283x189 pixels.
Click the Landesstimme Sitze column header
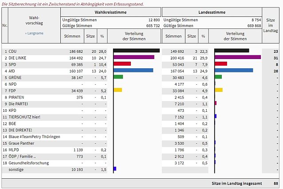[x=192, y=36]
